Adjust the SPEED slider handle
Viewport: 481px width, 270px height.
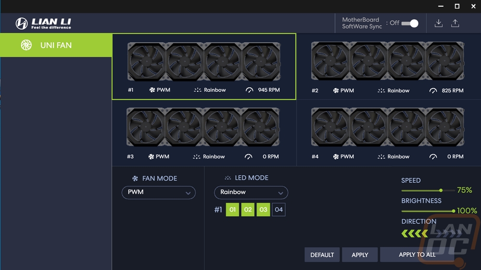[x=441, y=190]
